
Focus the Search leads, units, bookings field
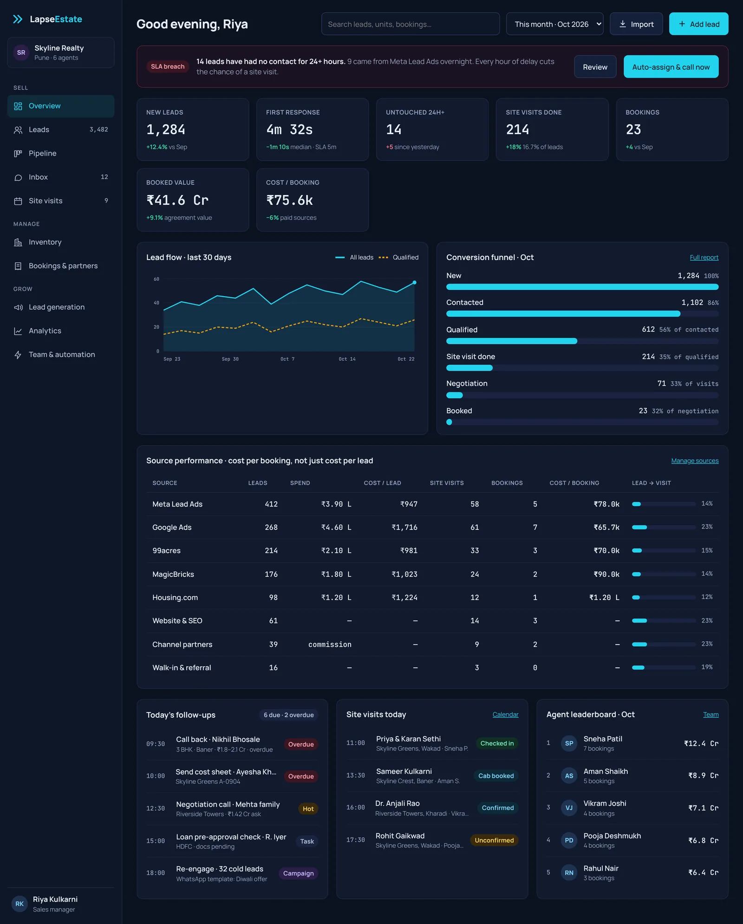point(411,24)
